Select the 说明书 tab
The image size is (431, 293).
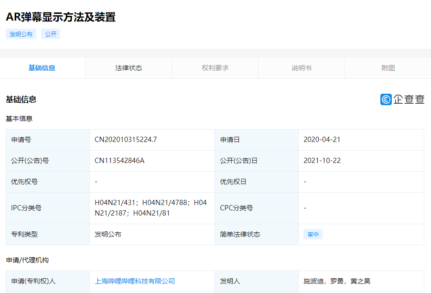coord(302,68)
